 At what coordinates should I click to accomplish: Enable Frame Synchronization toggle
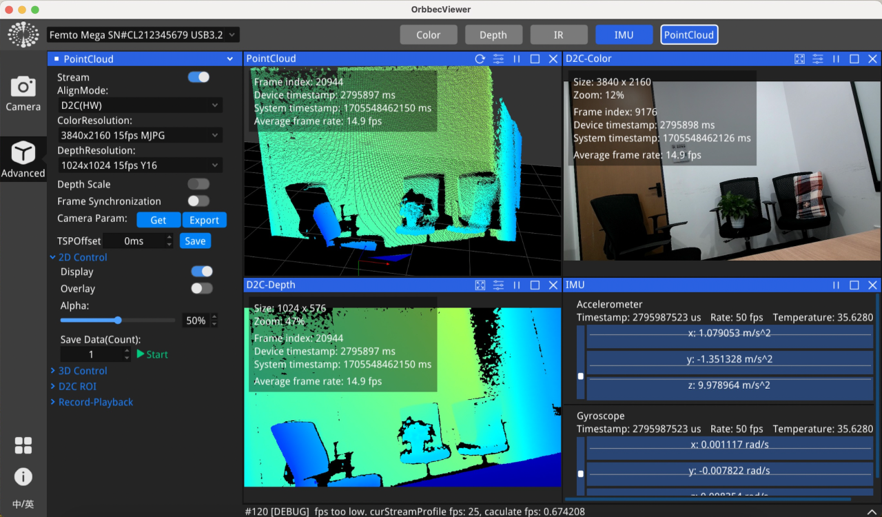[198, 201]
